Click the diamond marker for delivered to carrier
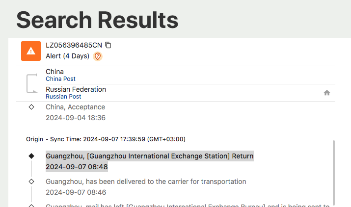This screenshot has width=351, height=207. [x=31, y=181]
